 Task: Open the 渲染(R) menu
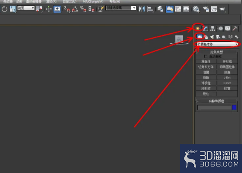tap(51, 2)
